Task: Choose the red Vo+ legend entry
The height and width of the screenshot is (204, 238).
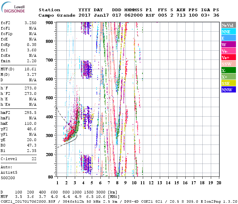Action: coord(228,57)
